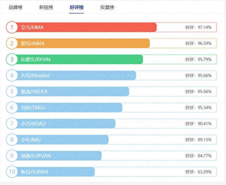The height and width of the screenshot is (185, 226).
Task: Click the rank 9 circle badge
Action: click(x=12, y=156)
